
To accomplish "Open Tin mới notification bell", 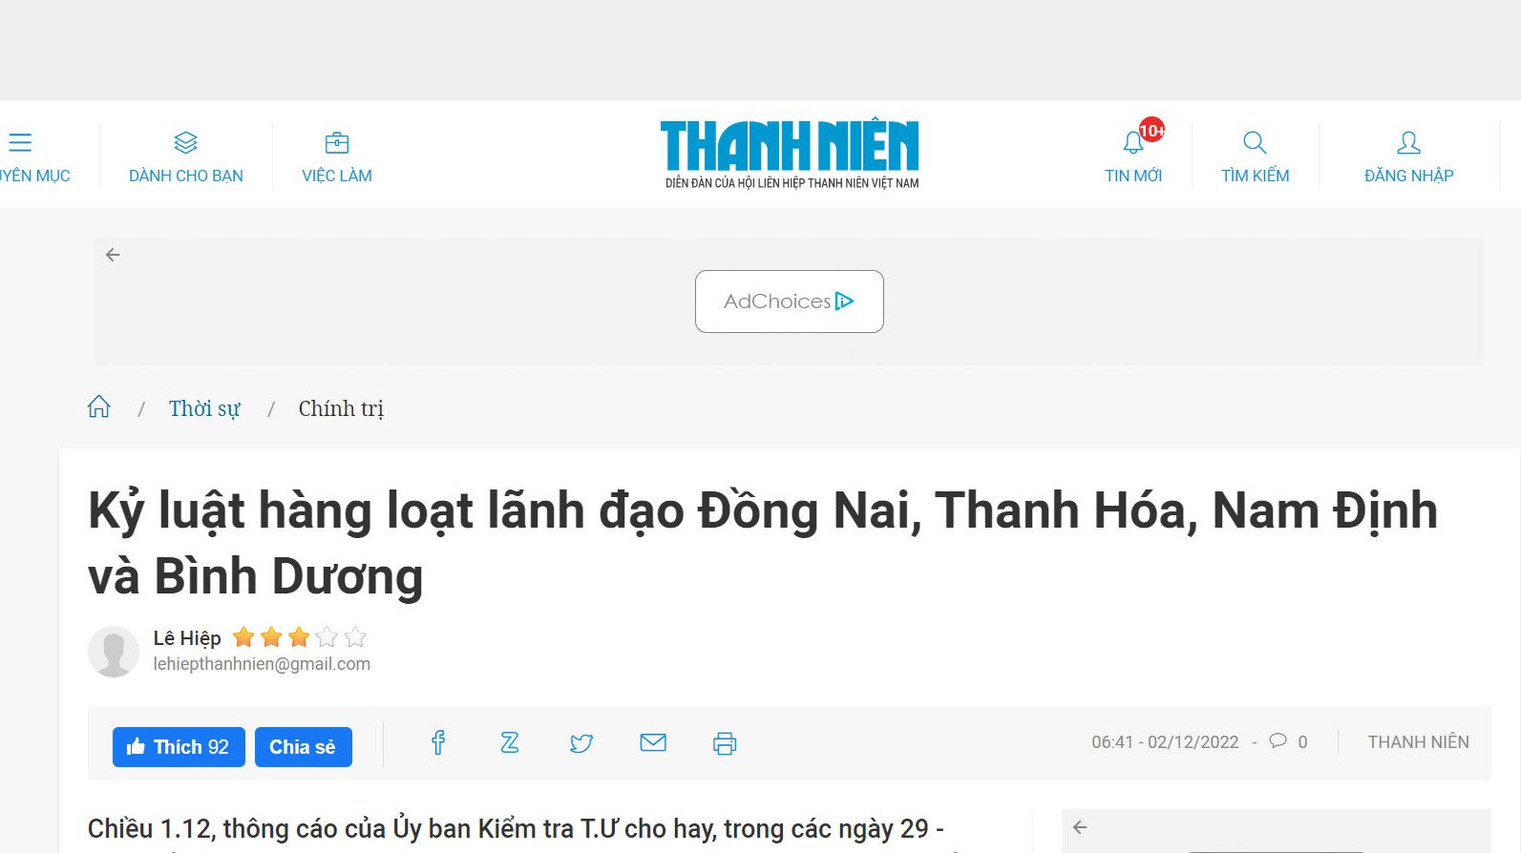I will coord(1133,143).
